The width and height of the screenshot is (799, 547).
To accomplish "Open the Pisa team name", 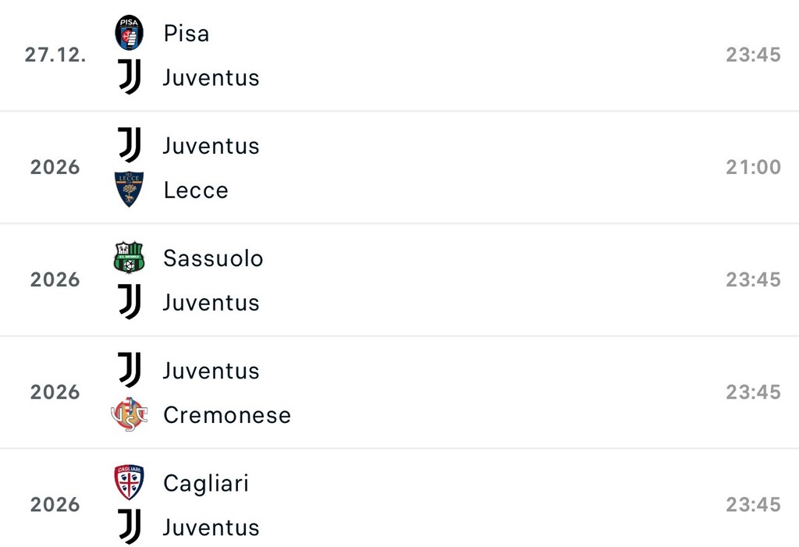I will click(x=186, y=34).
